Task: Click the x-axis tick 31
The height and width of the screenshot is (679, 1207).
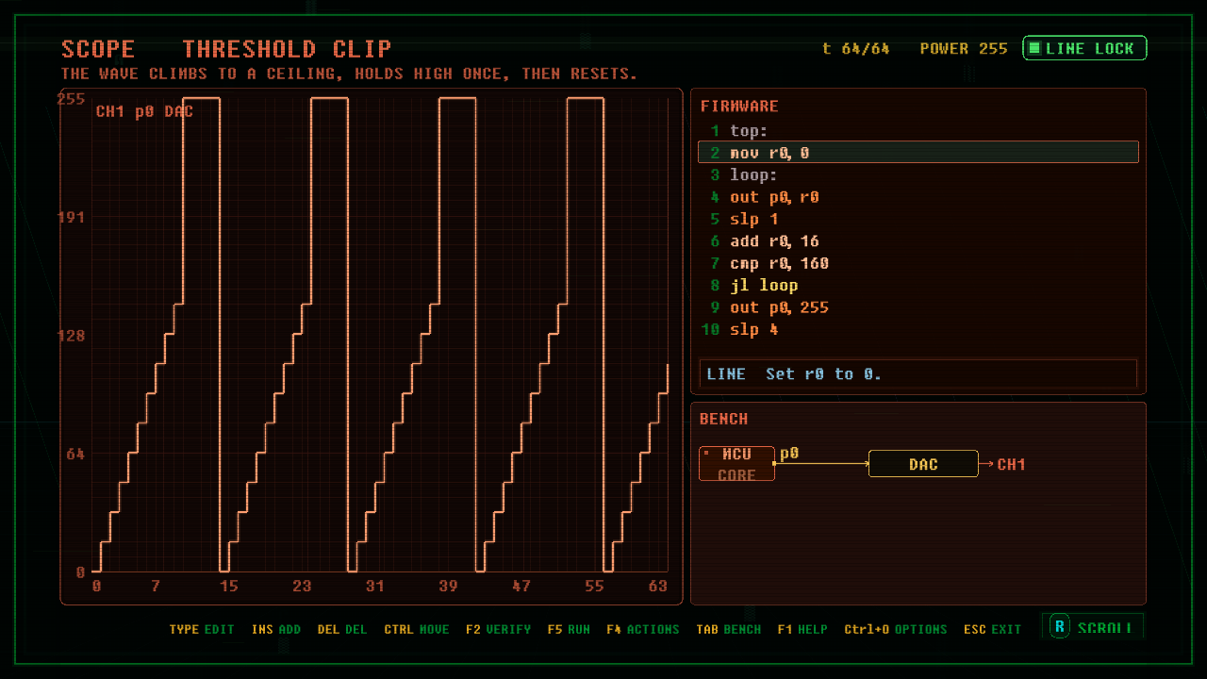Action: 375,587
